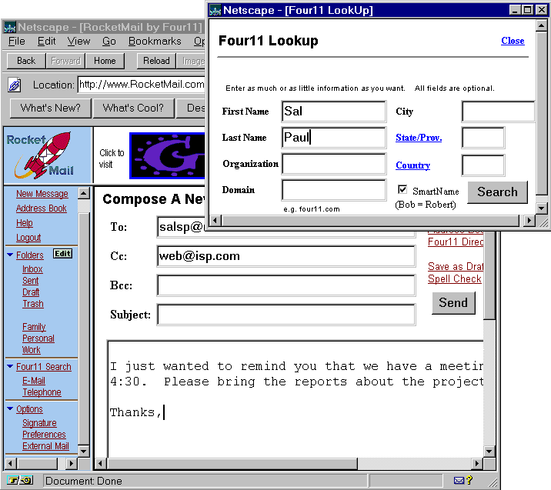This screenshot has width=551, height=490.
Task: Open the File menu
Action: 16,42
